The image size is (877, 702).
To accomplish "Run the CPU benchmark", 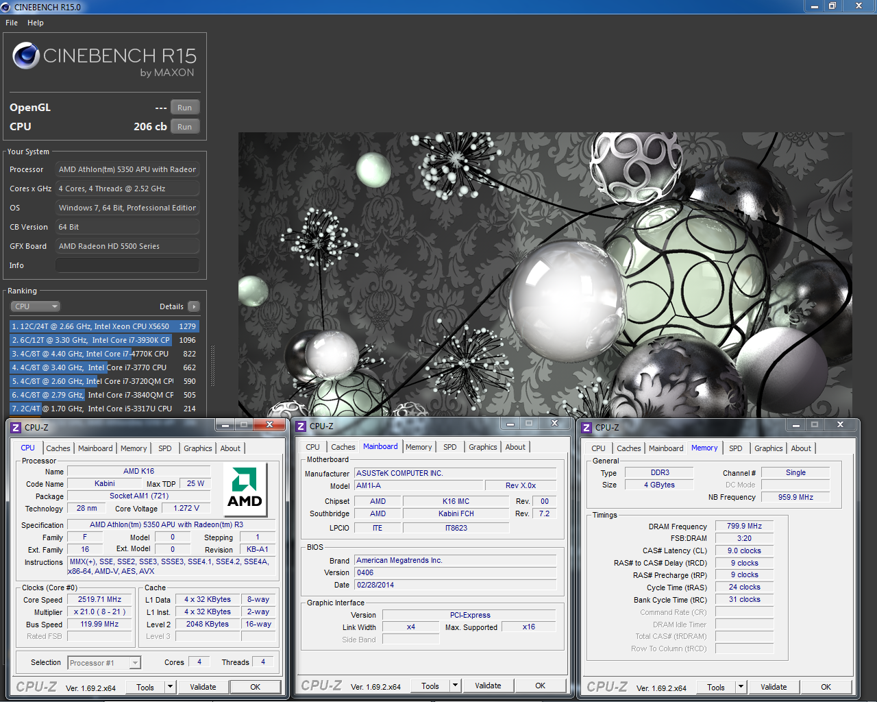I will tap(185, 127).
